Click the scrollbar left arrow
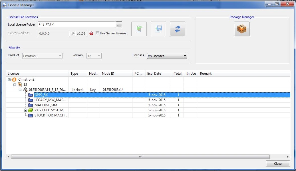Image resolution: width=296 pixels, height=171 pixels. point(8,157)
